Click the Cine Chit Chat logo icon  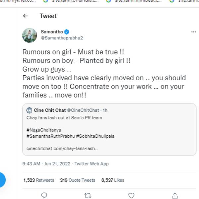[x=29, y=110]
